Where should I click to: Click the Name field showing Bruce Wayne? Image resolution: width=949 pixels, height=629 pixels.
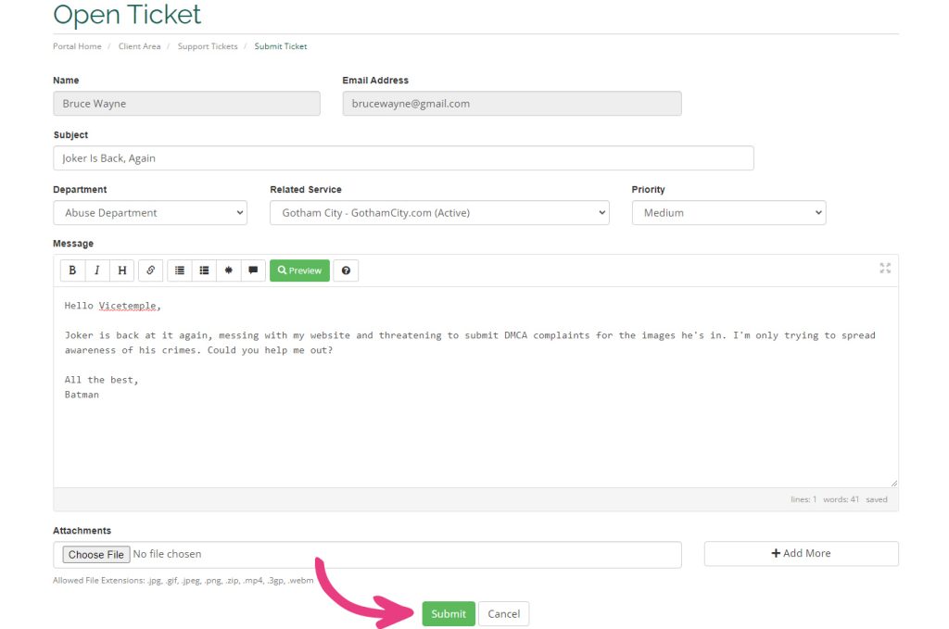pyautogui.click(x=186, y=104)
